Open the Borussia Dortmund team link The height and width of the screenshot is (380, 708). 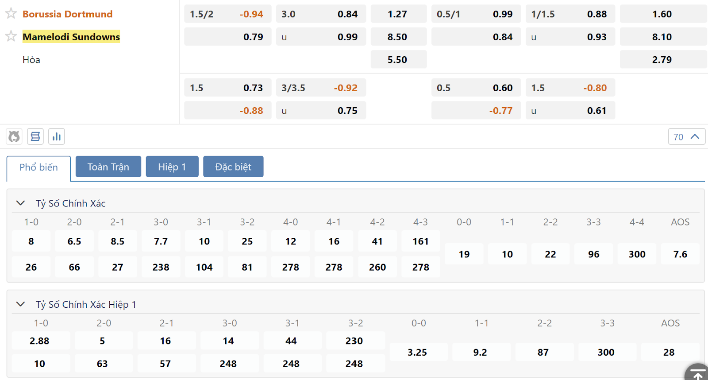68,14
